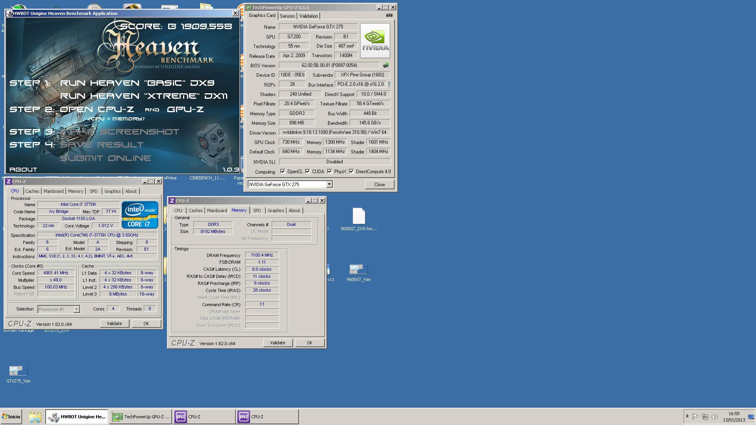Click the action center flag tray icon

point(696,416)
